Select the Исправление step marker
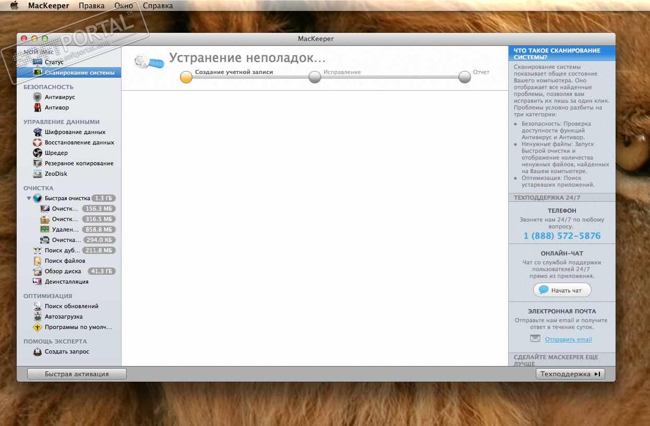The height and width of the screenshot is (426, 650). 315,77
